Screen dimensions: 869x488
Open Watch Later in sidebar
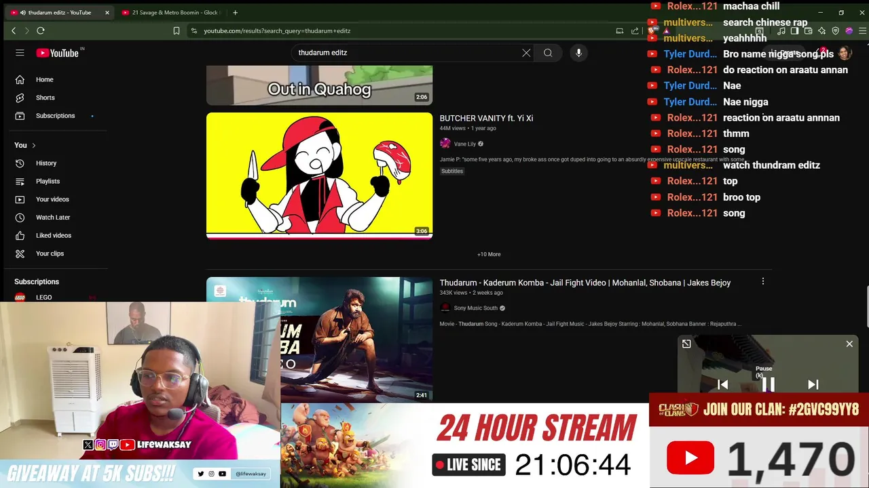click(x=54, y=218)
